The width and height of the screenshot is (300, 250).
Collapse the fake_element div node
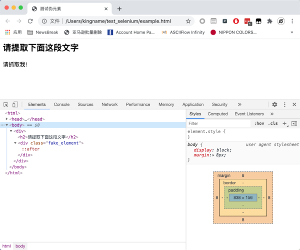coord(15,143)
